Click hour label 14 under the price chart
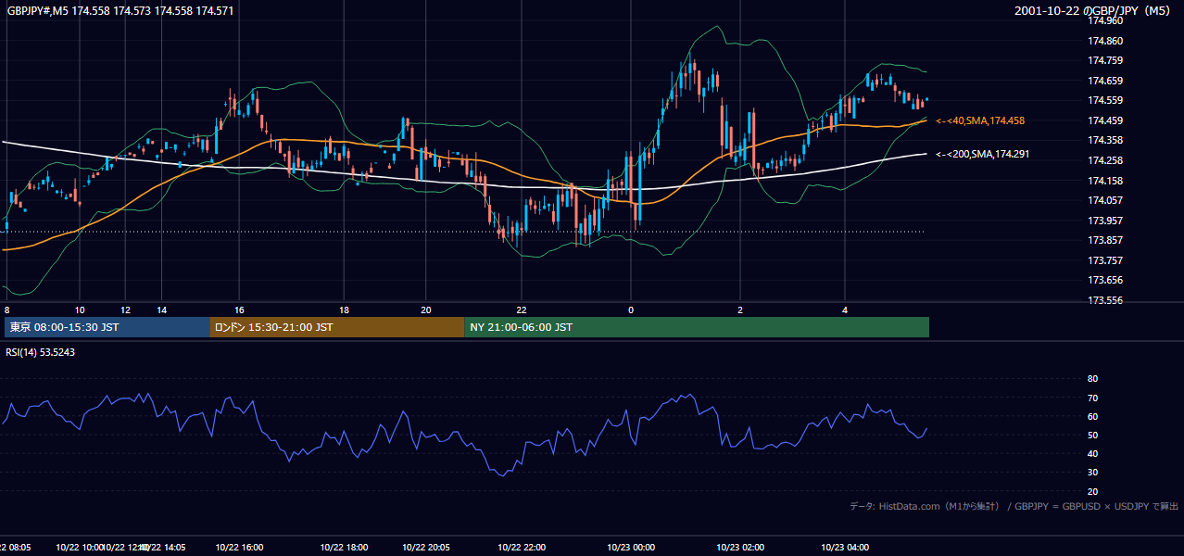1184x556 pixels. coord(161,310)
